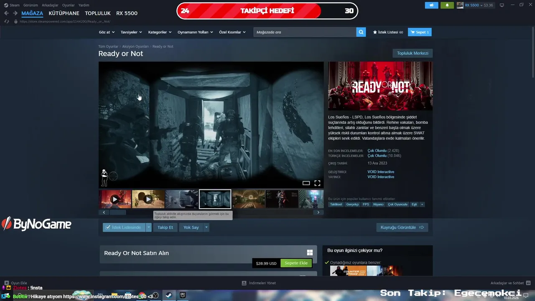Image resolution: width=535 pixels, height=301 pixels.
Task: Click the page URL address text
Action: (x=65, y=21)
